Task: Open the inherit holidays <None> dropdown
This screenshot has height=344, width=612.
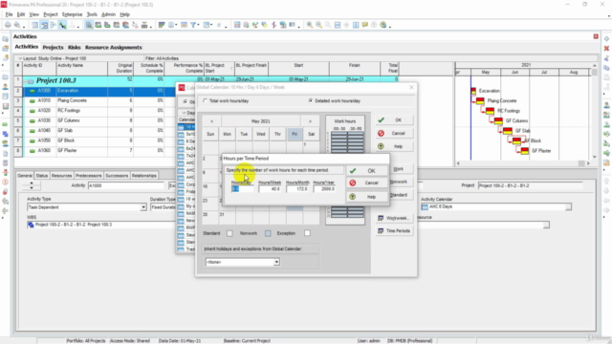Action: point(276,262)
